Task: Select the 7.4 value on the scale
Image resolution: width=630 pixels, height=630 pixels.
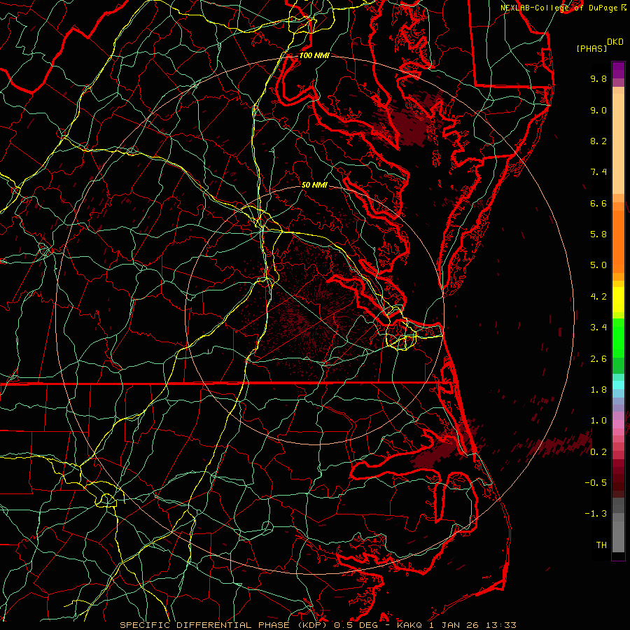Action: pyautogui.click(x=598, y=172)
